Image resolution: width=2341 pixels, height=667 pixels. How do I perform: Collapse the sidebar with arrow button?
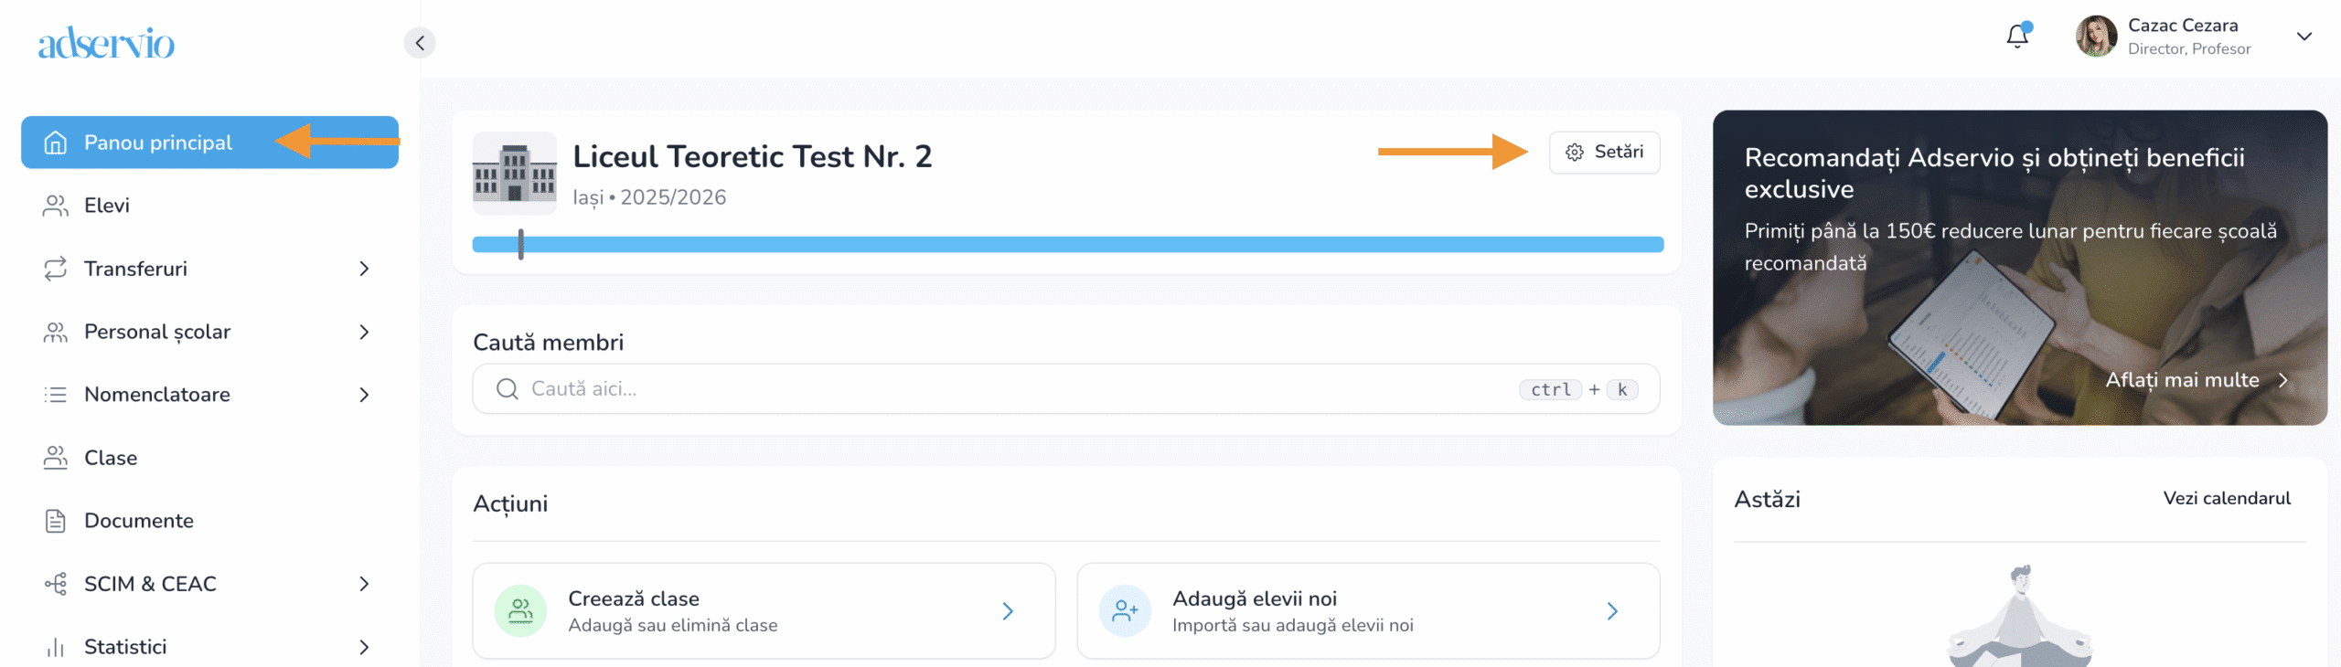coord(420,43)
